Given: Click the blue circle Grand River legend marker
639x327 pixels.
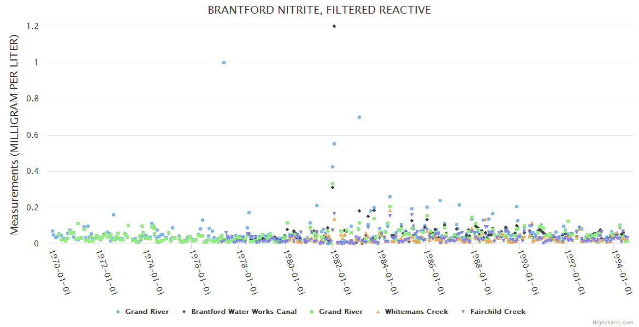Looking at the screenshot, I should pos(118,312).
